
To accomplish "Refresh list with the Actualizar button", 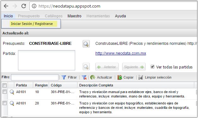I will (101, 77).
